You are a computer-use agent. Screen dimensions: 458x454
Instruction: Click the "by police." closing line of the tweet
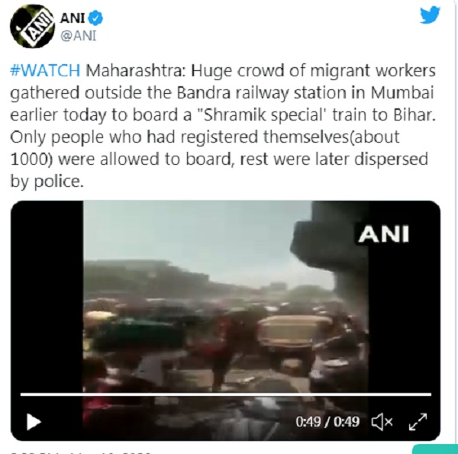point(47,182)
